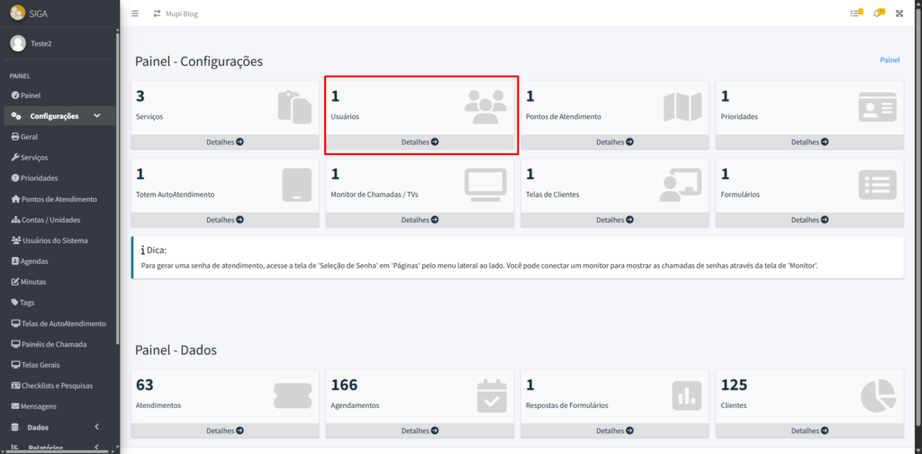
Task: Select Contas / Unidades sidebar item
Action: [x=50, y=219]
